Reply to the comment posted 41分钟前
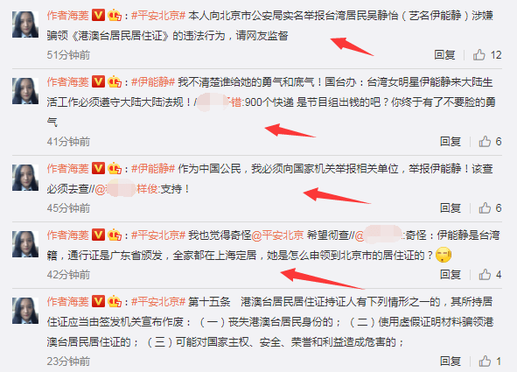 451,142
